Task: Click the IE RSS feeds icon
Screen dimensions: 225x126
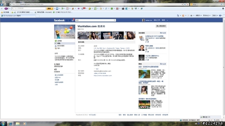Action: pos(183,15)
